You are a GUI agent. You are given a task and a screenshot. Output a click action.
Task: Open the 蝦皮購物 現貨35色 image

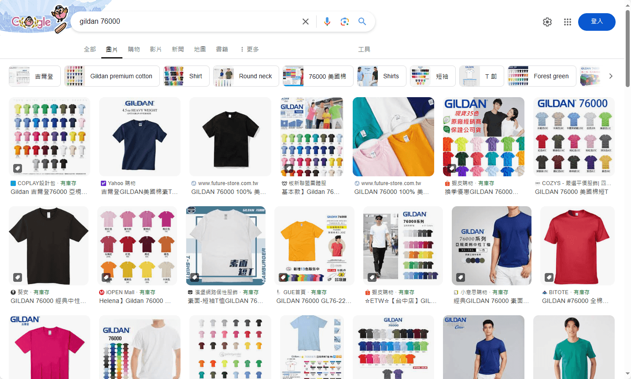[483, 137]
